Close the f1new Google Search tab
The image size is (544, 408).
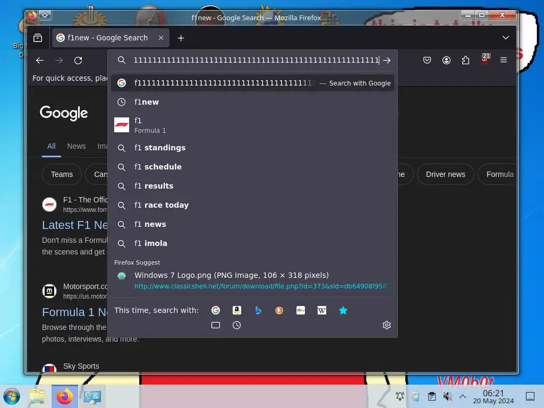coord(161,38)
